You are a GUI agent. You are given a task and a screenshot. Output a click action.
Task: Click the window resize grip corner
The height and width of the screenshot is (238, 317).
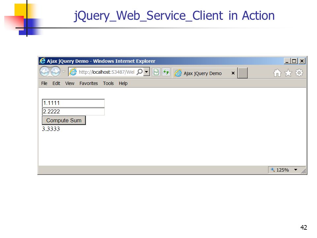303,171
